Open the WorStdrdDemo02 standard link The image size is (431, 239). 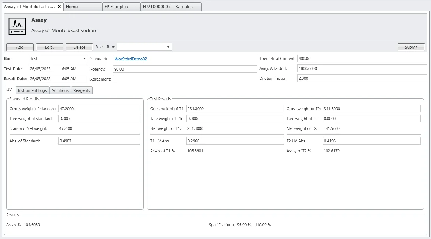pyautogui.click(x=131, y=59)
